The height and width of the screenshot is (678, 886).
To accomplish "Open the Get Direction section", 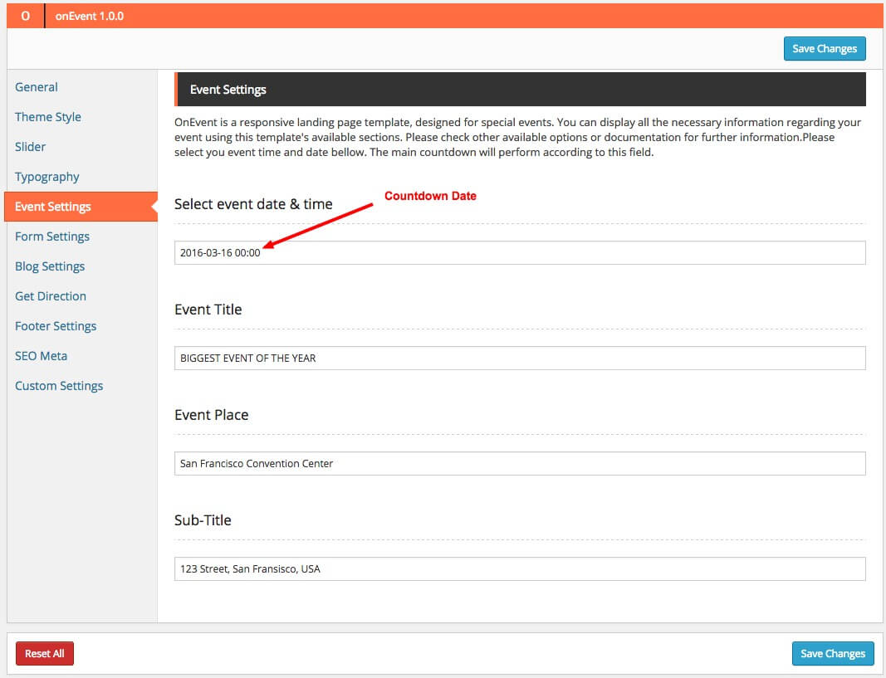I will coord(51,296).
